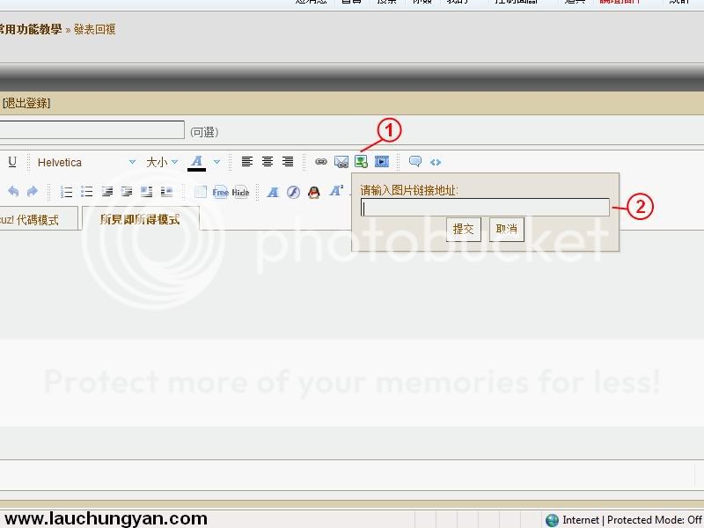Insert a quote with speech bubble icon
The height and width of the screenshot is (528, 704).
pos(415,162)
